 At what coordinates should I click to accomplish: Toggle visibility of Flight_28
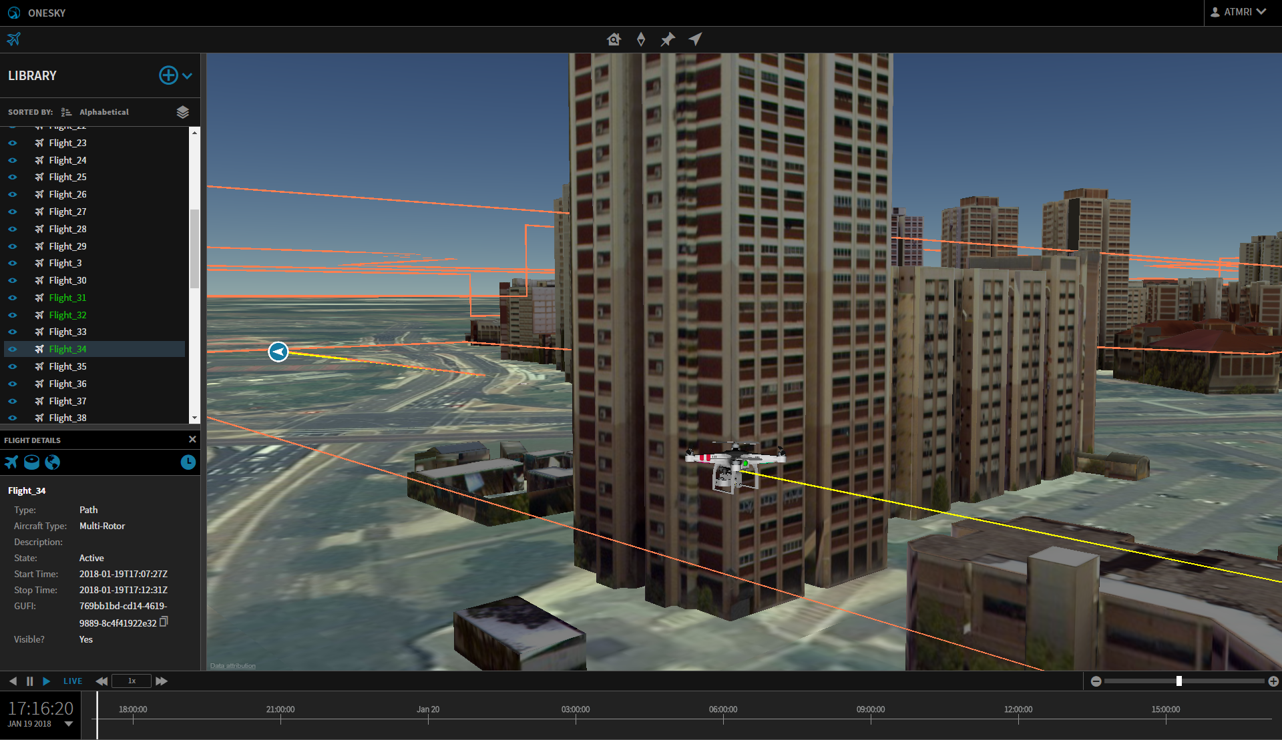click(12, 229)
